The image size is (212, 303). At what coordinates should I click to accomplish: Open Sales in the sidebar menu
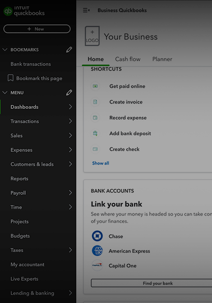pyautogui.click(x=16, y=136)
